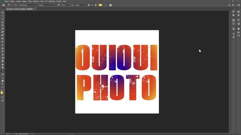Open the Channels panel icon
The image size is (241, 135).
coord(238,32)
